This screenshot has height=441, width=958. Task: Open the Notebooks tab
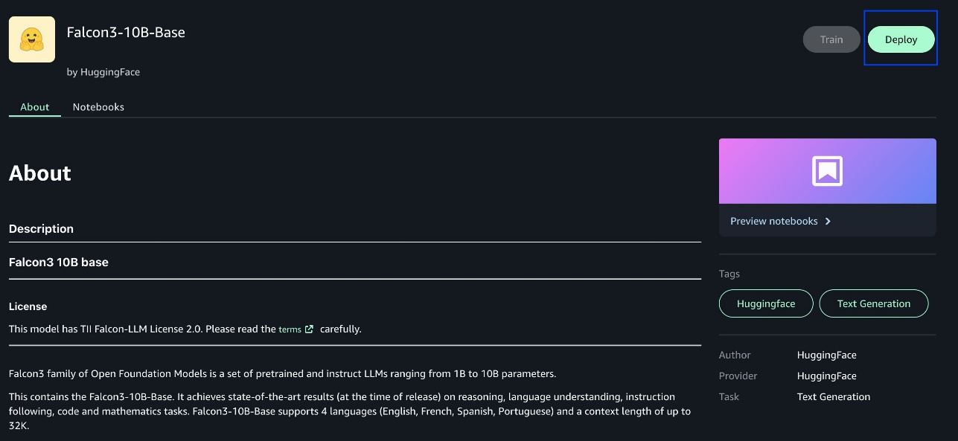click(98, 107)
